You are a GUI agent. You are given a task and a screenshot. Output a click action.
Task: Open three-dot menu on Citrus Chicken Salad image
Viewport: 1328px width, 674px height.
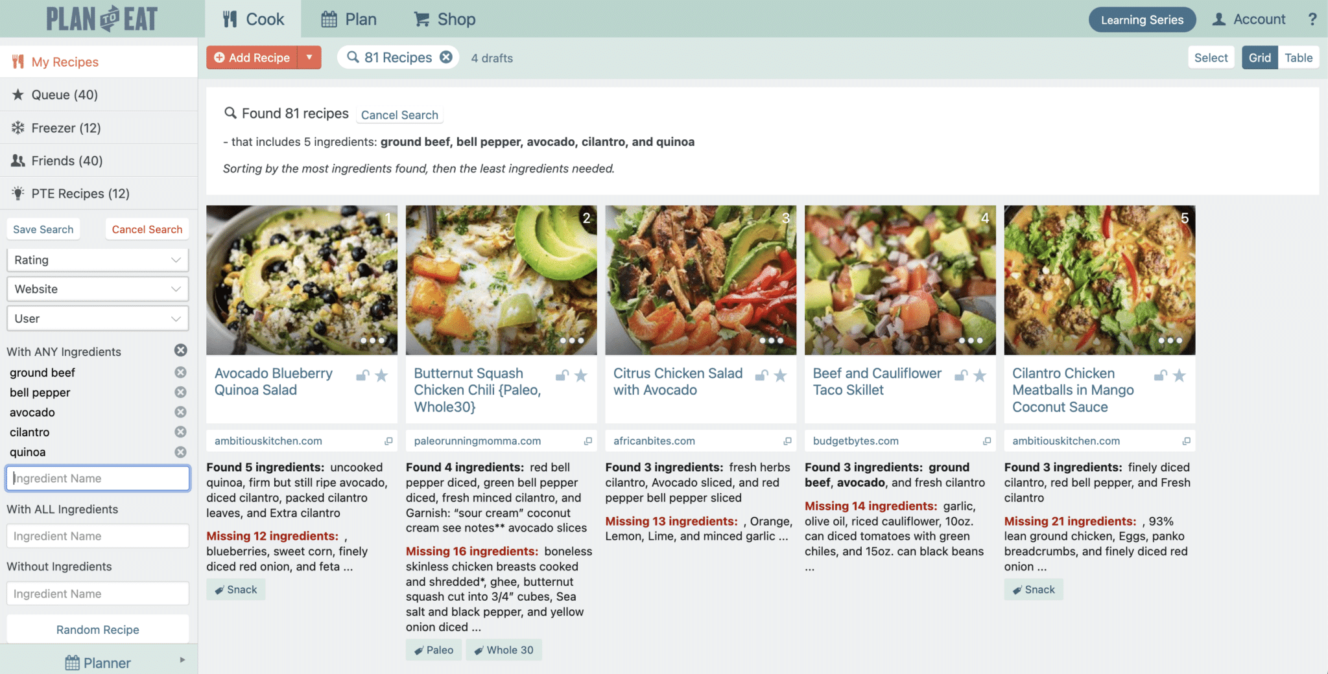click(771, 340)
